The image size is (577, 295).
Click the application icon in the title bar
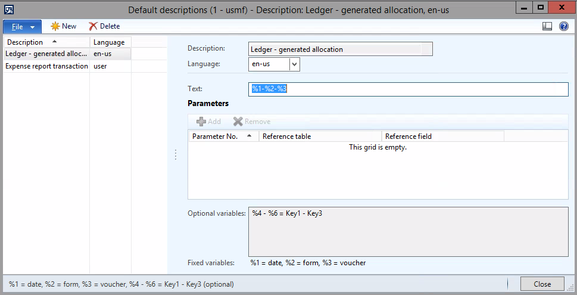pyautogui.click(x=10, y=8)
